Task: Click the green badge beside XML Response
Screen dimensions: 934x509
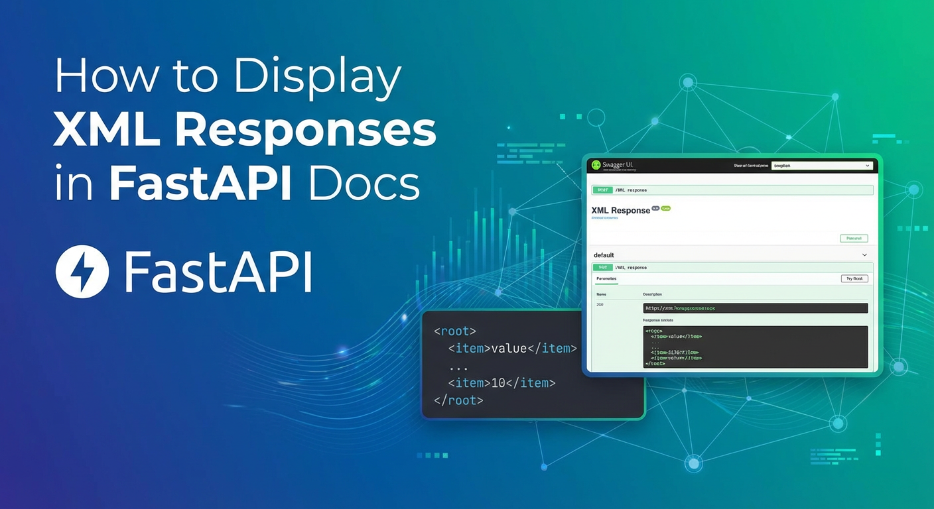Action: coord(665,209)
